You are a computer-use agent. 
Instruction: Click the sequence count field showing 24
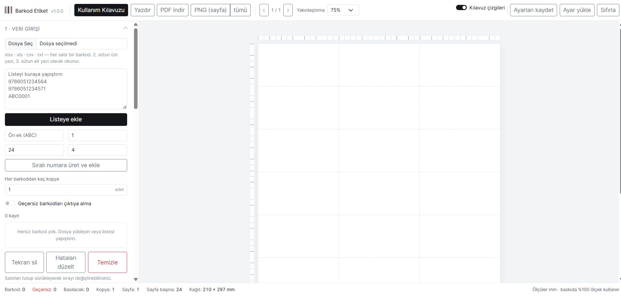point(34,150)
